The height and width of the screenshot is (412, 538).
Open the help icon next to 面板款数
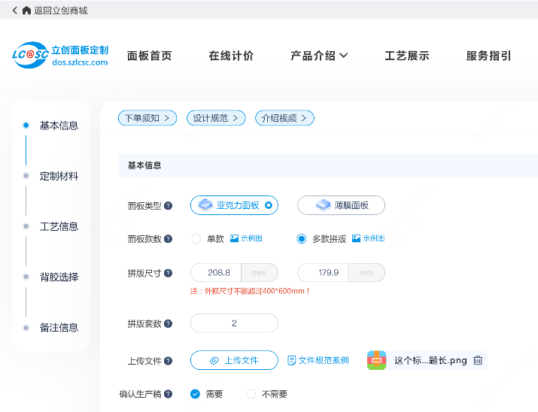click(x=168, y=239)
